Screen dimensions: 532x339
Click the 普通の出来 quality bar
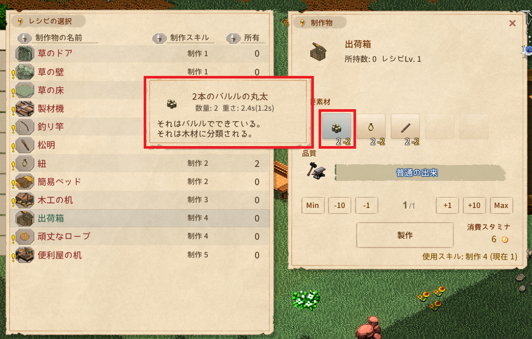(x=420, y=173)
